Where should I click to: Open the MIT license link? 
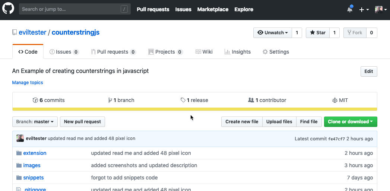(340, 100)
